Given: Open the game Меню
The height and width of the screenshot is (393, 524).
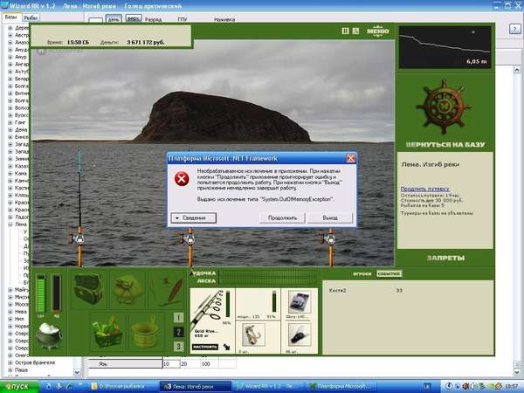Looking at the screenshot, I should (x=377, y=31).
